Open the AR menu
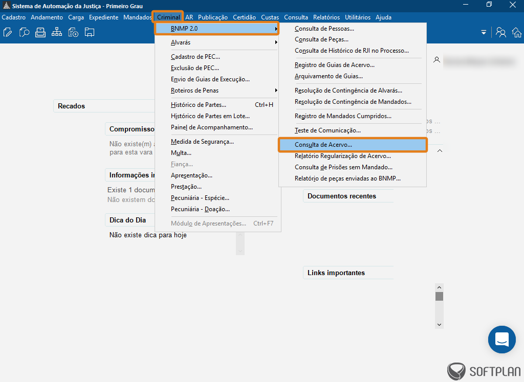 (x=189, y=17)
